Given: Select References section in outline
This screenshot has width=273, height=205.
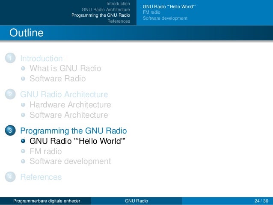Looking at the screenshot, I should coord(41,177).
